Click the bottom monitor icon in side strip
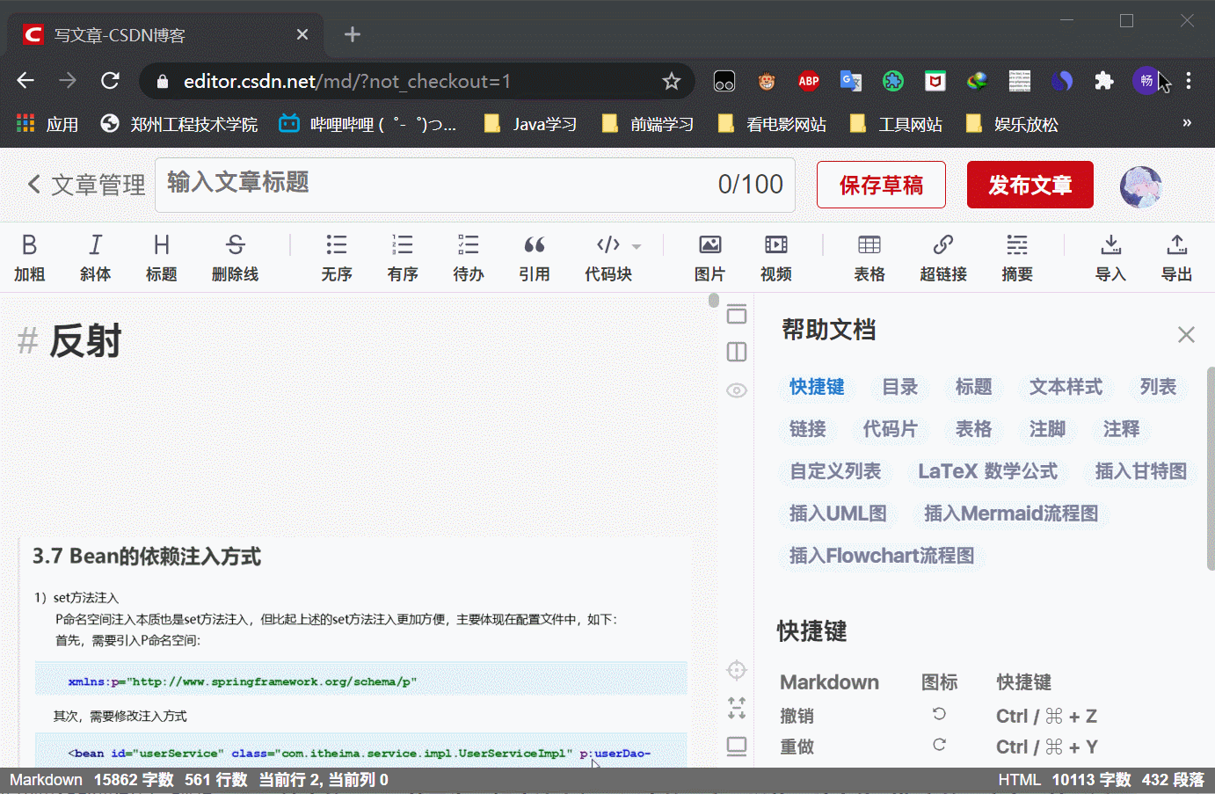The image size is (1215, 794). point(737,747)
